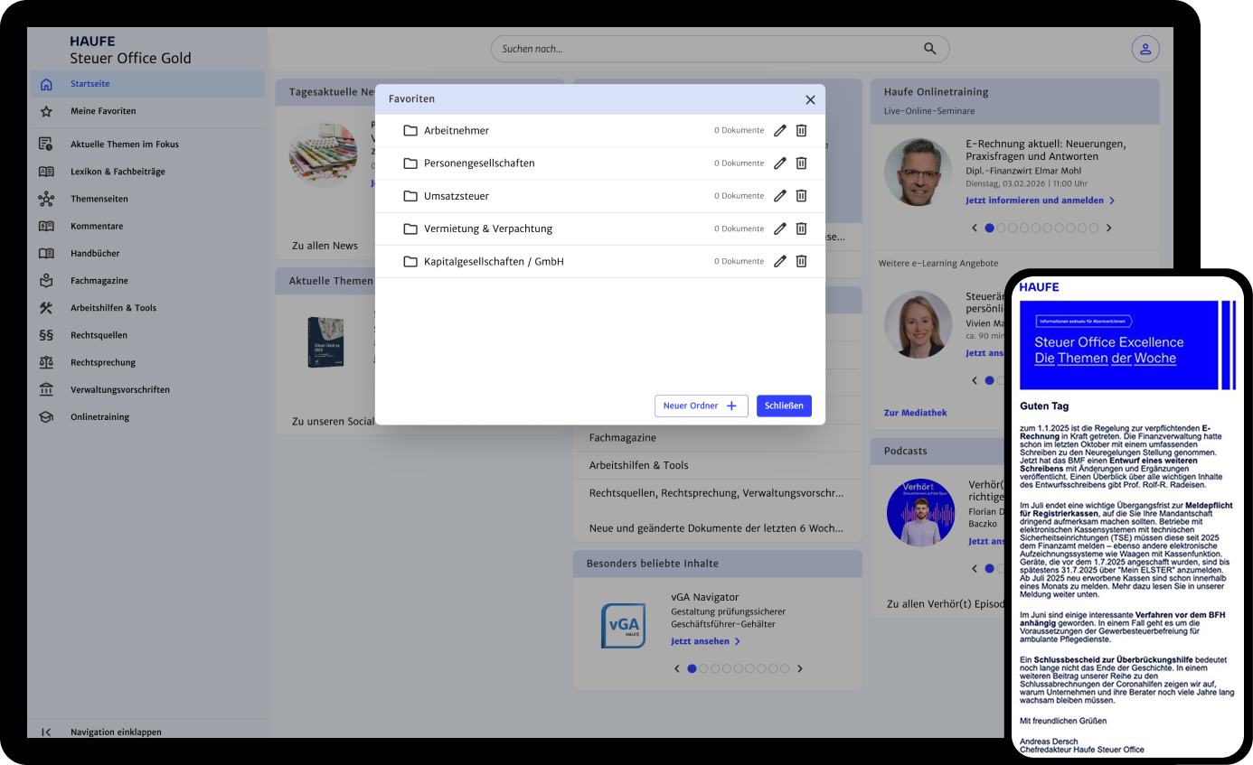Open Neue und geänderte Dokumente list entry

click(x=717, y=528)
